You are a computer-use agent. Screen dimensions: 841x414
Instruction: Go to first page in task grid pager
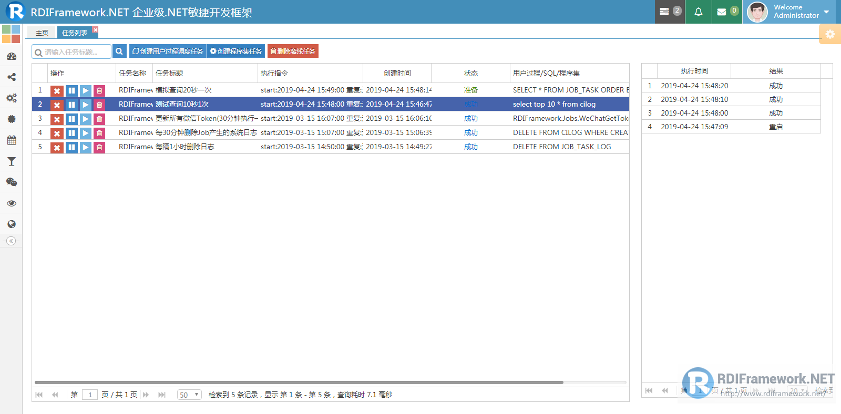tap(39, 395)
